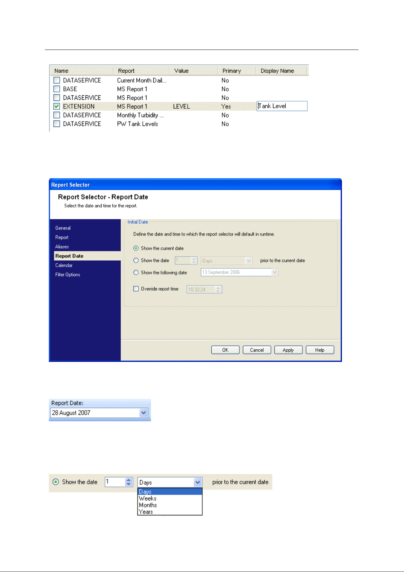Image resolution: width=404 pixels, height=572 pixels.
Task: Click the Yes primary cell
Action: (x=226, y=106)
